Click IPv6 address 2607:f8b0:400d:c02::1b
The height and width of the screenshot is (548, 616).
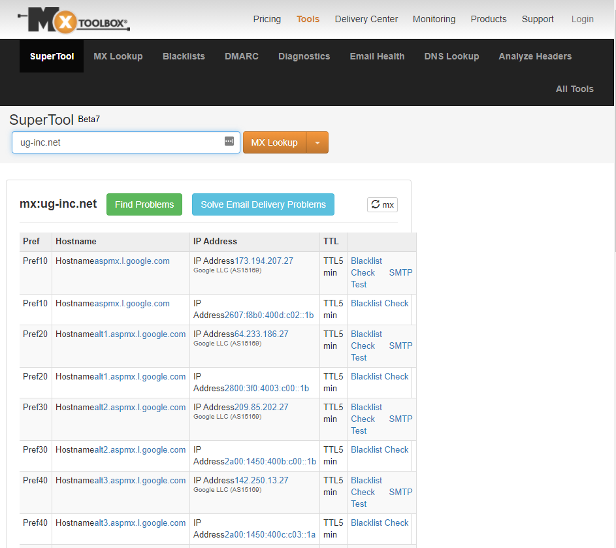269,315
